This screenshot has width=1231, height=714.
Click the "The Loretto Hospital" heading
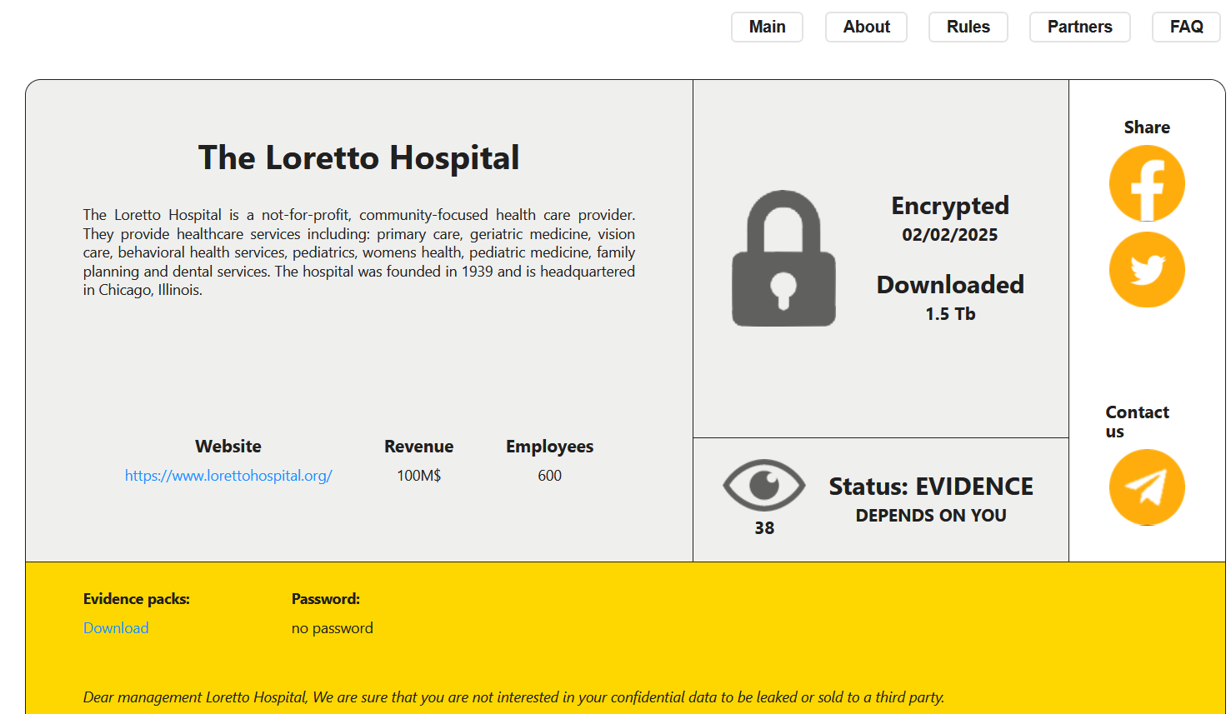click(358, 157)
